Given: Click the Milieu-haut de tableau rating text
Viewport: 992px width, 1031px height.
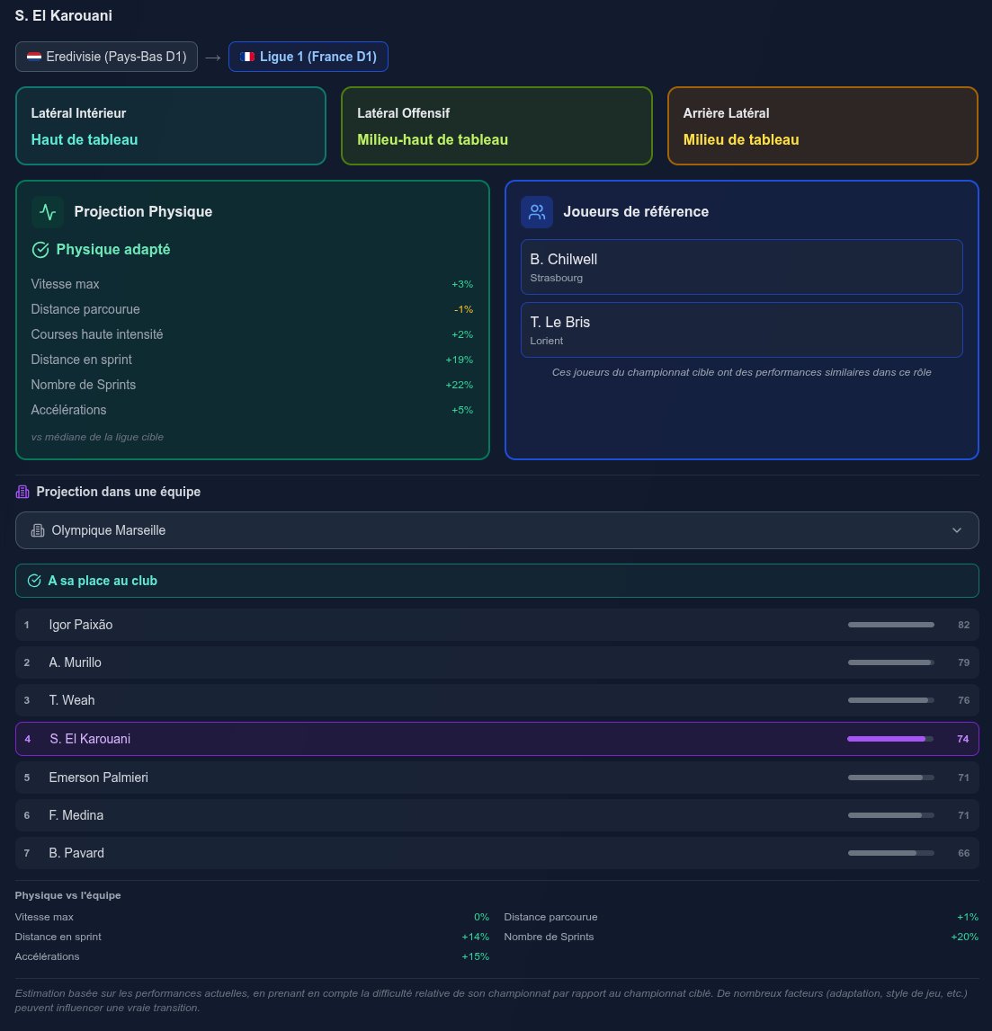Looking at the screenshot, I should [433, 140].
